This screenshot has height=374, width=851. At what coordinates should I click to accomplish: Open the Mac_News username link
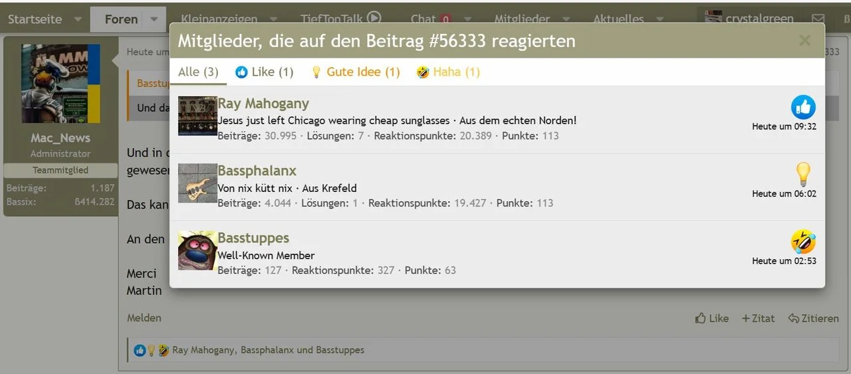(61, 138)
